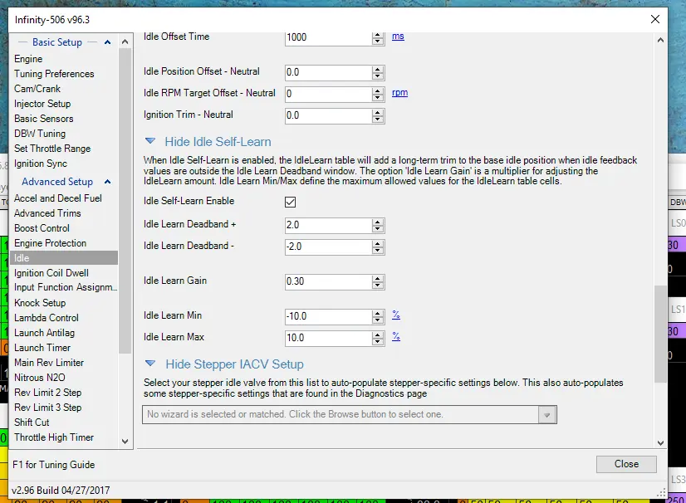Click Ignition Trim - Neutral spinner arrows
The image size is (686, 503).
pyautogui.click(x=378, y=115)
